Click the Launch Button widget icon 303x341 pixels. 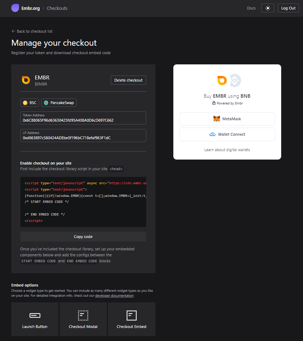coord(35,315)
